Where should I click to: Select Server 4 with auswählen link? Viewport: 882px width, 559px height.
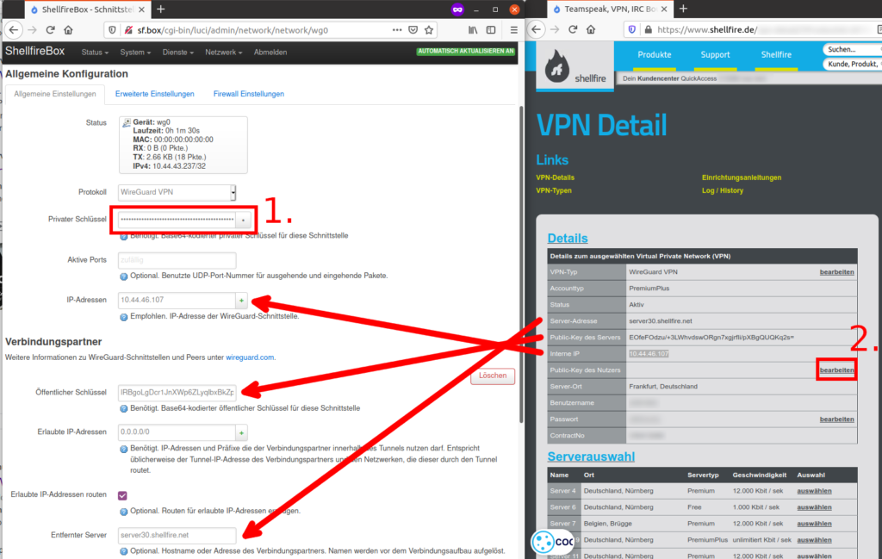[814, 490]
